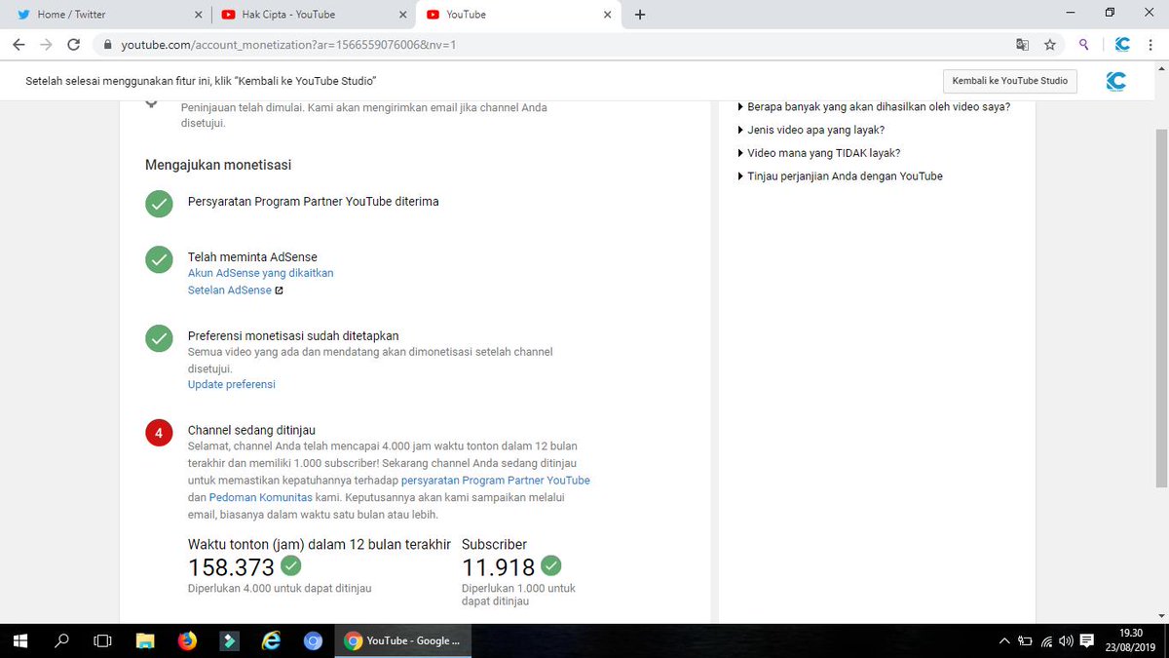Open Windows taskbar search
This screenshot has width=1169, height=658.
click(x=61, y=640)
